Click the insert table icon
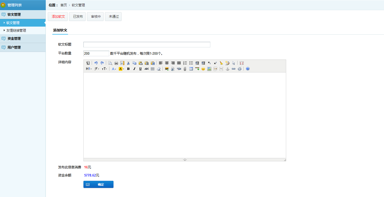The width and height of the screenshot is (384, 197). 191,69
